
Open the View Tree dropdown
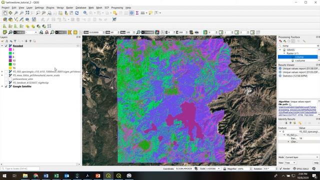(290, 163)
